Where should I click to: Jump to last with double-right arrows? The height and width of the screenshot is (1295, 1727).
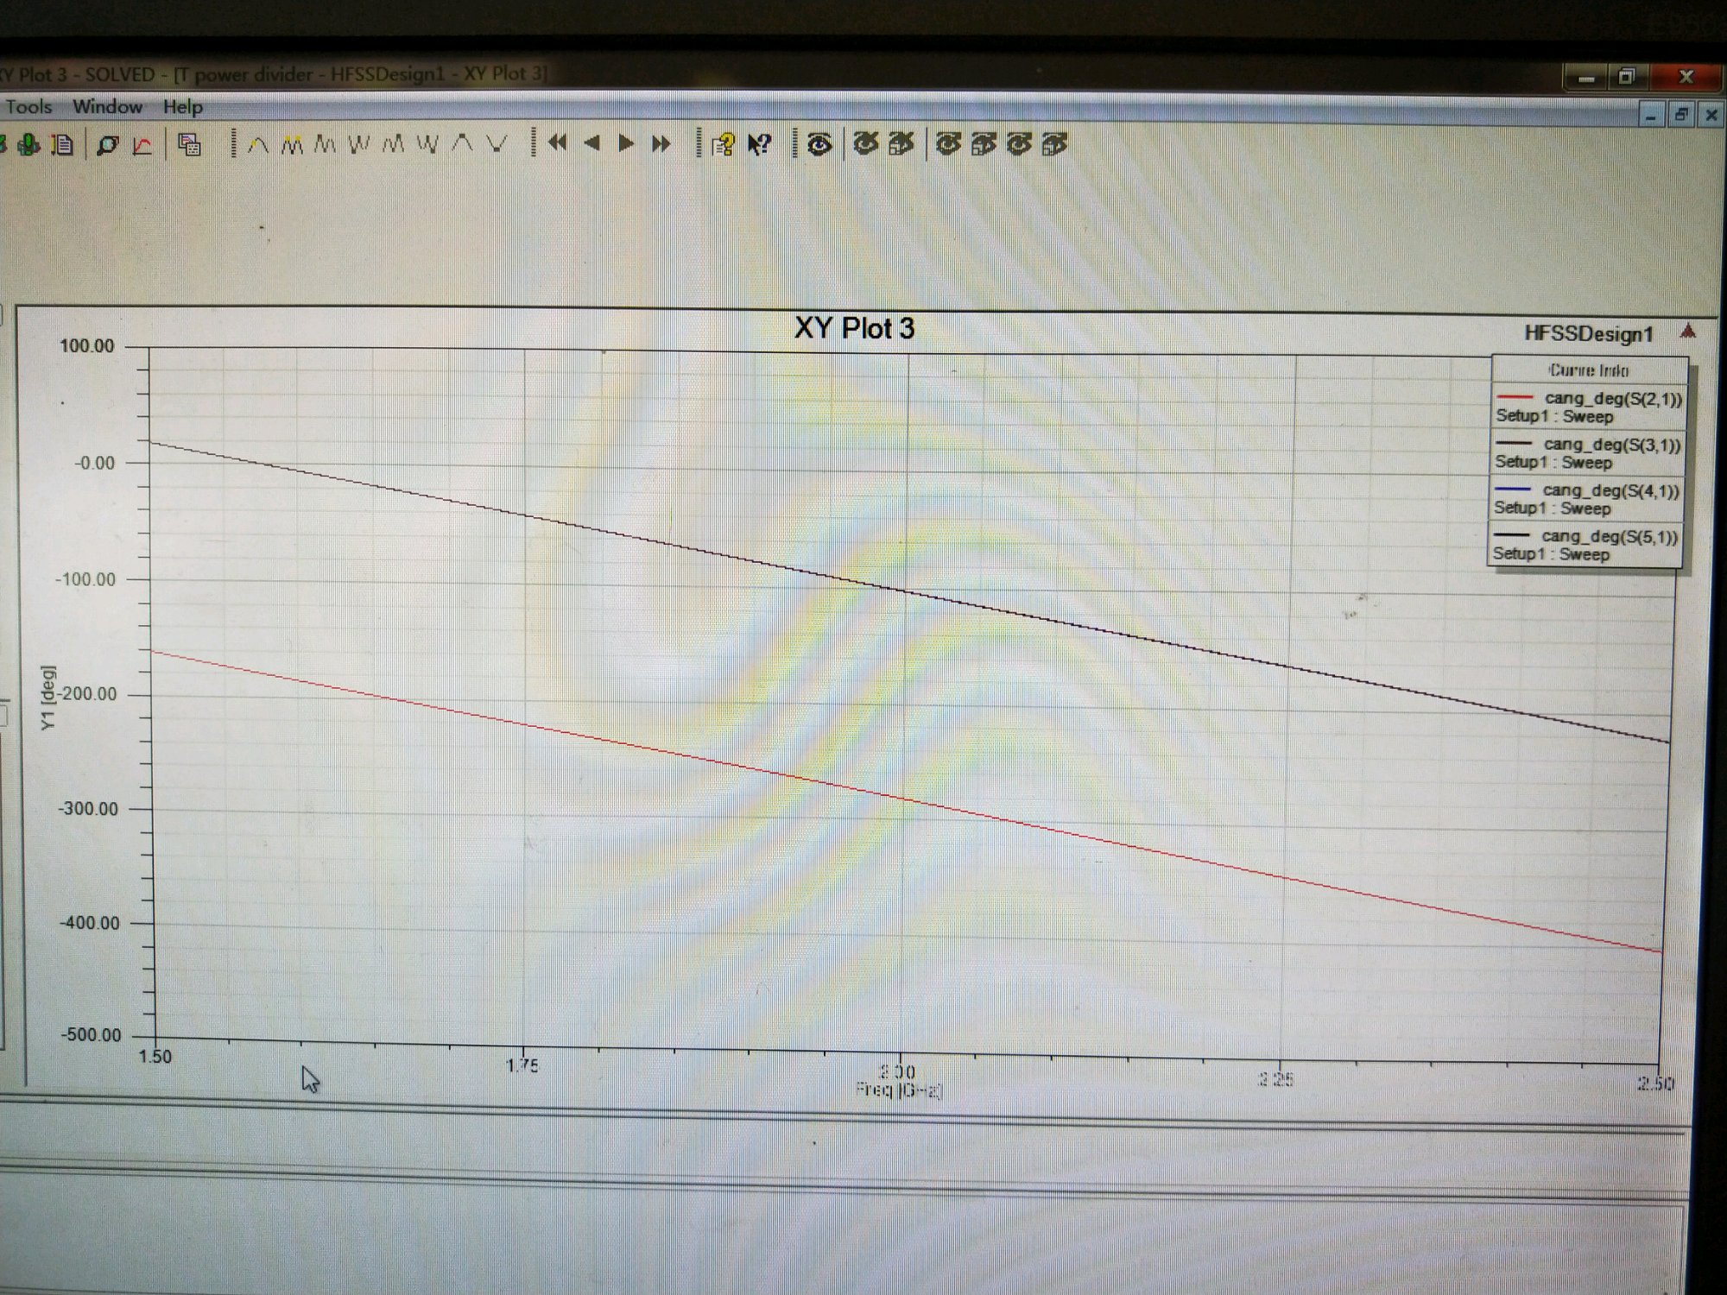pos(661,143)
